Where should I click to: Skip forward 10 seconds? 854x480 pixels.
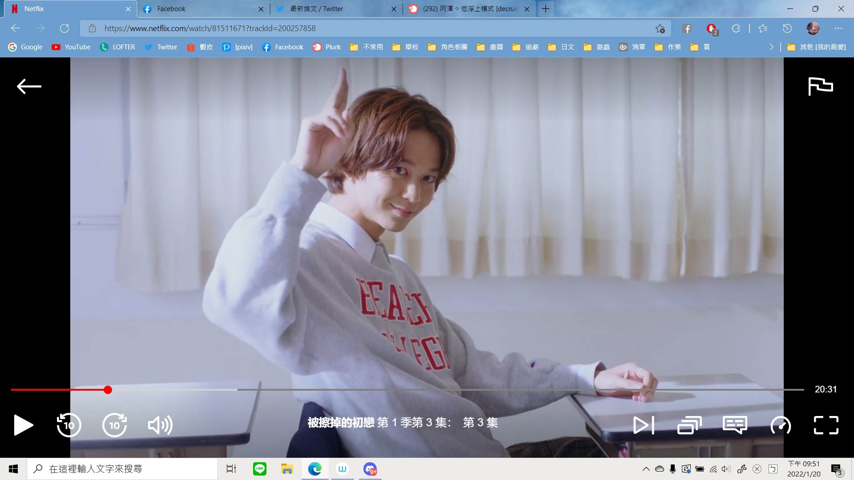pyautogui.click(x=115, y=425)
